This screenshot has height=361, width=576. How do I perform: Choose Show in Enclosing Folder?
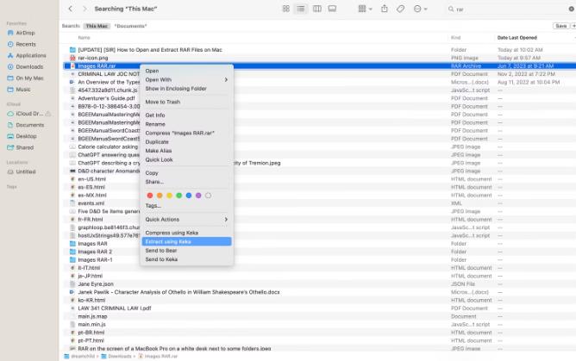pos(186,89)
